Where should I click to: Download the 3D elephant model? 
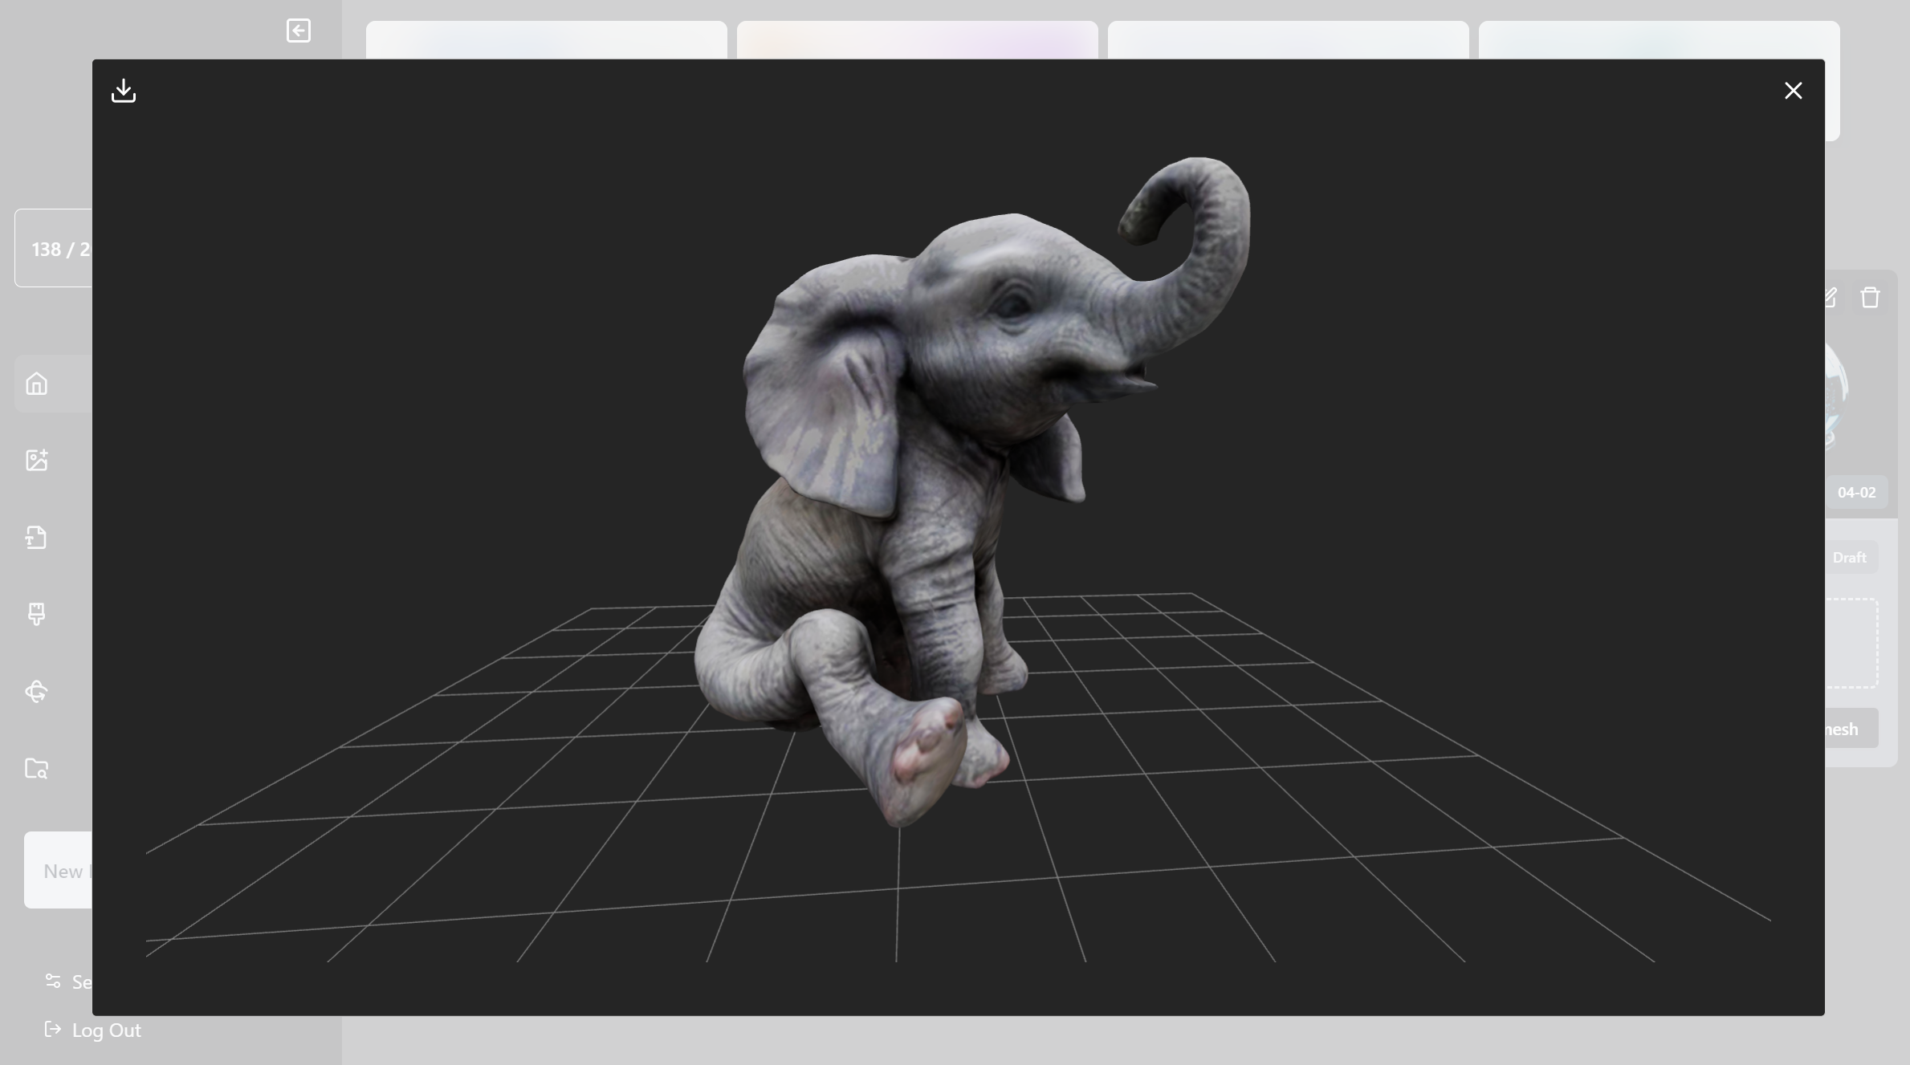[x=124, y=91]
